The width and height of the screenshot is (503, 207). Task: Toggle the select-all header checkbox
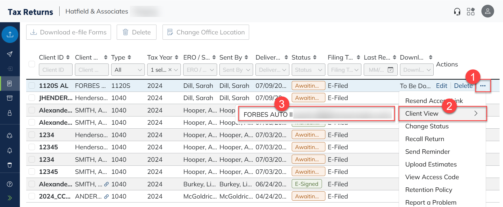coord(32,64)
